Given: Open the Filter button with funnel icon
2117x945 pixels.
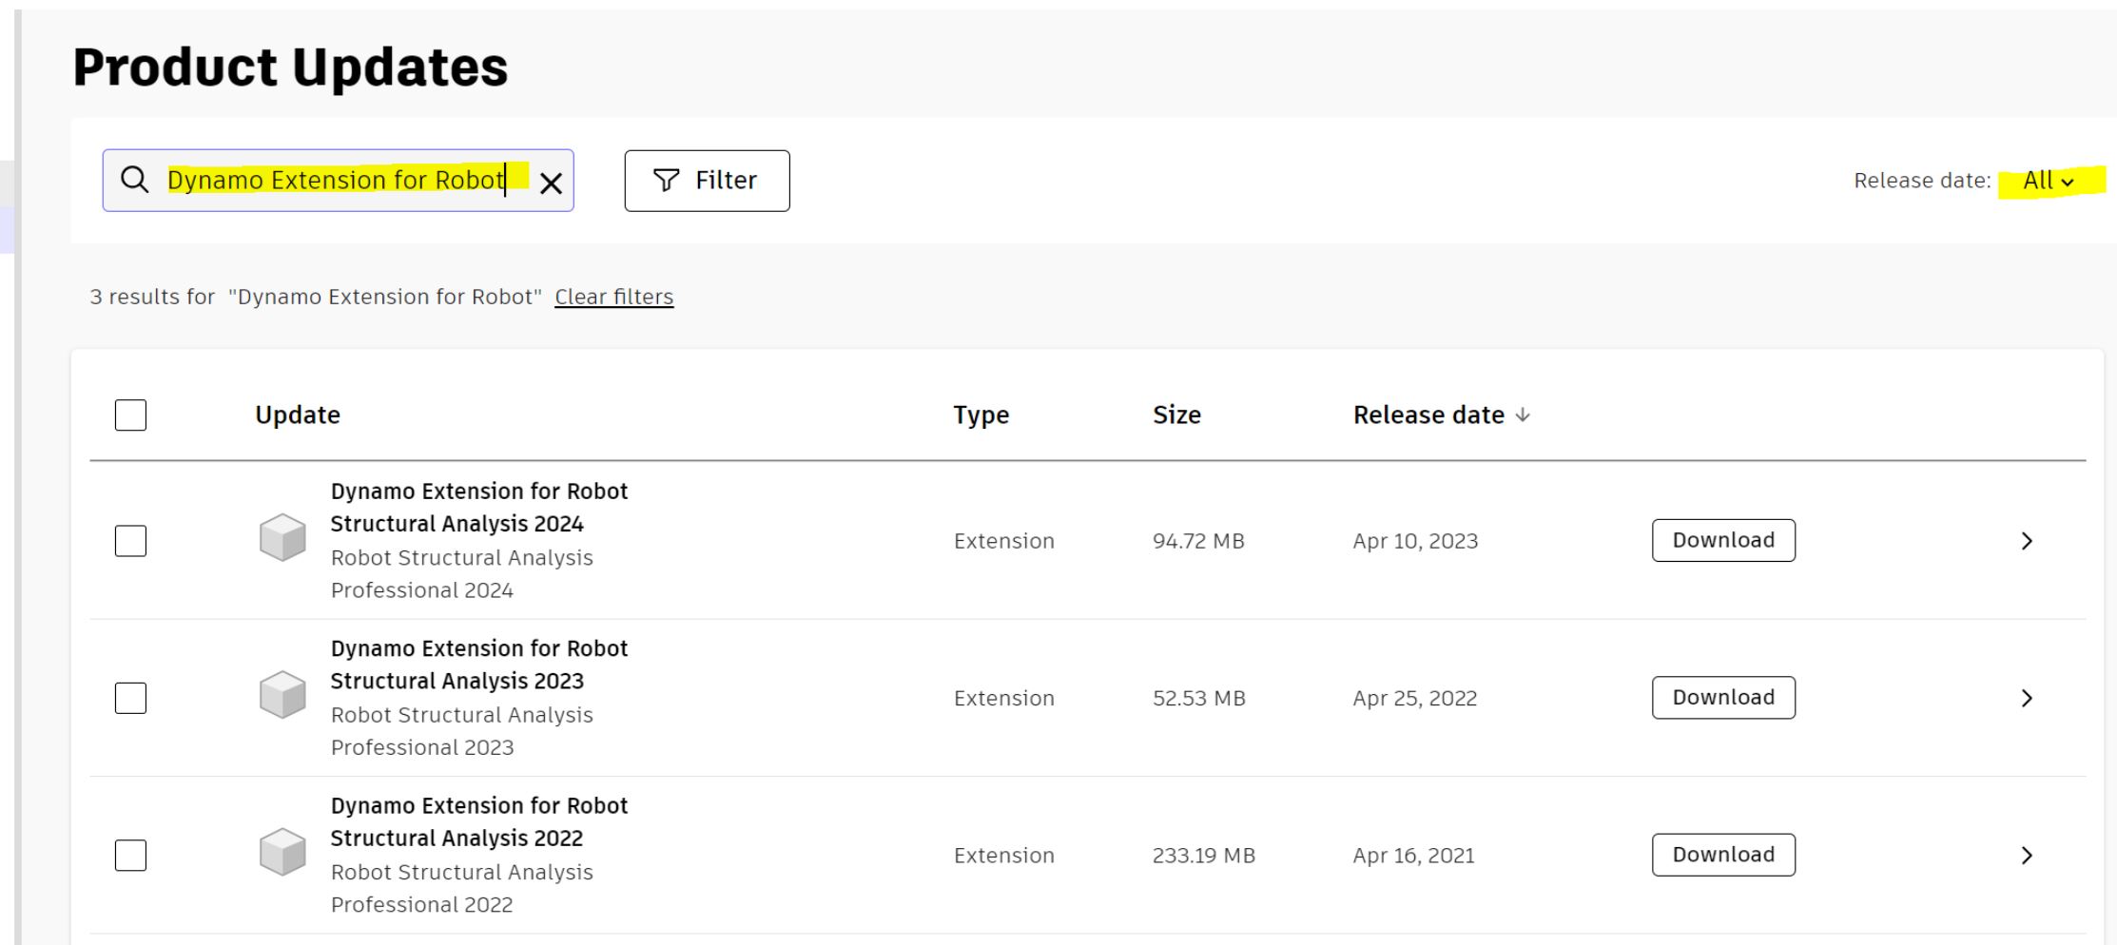Looking at the screenshot, I should click(707, 181).
